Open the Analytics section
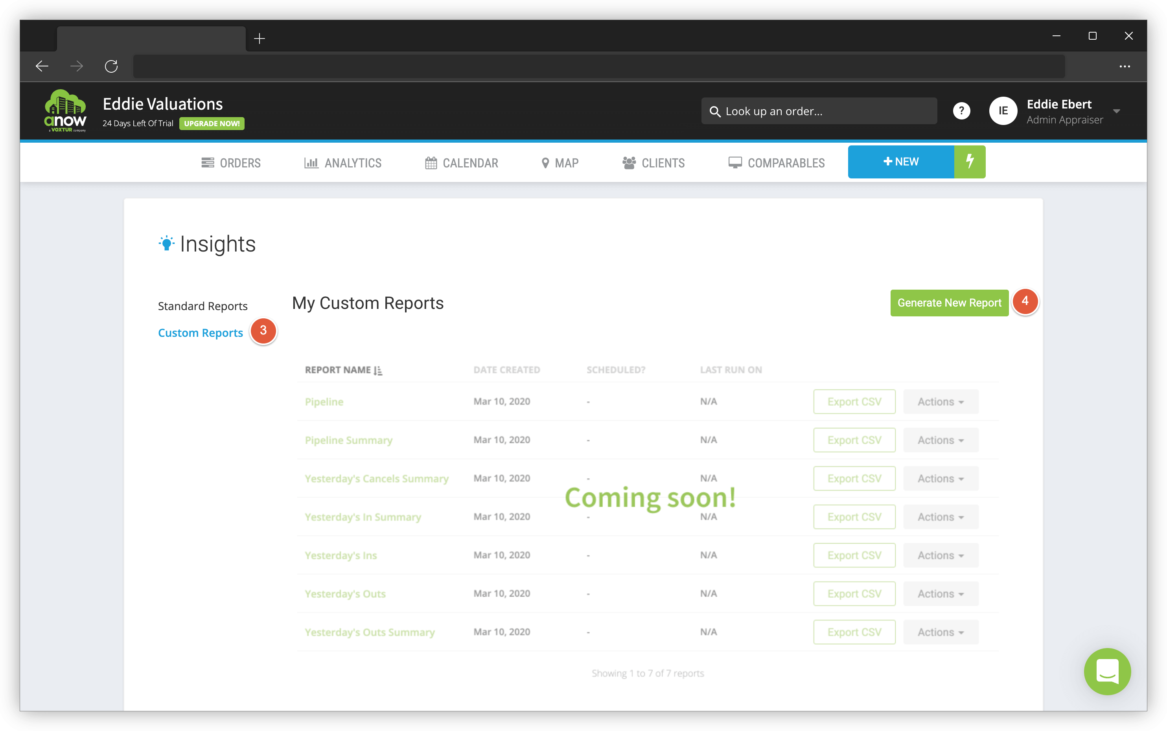Image resolution: width=1167 pixels, height=731 pixels. [342, 162]
